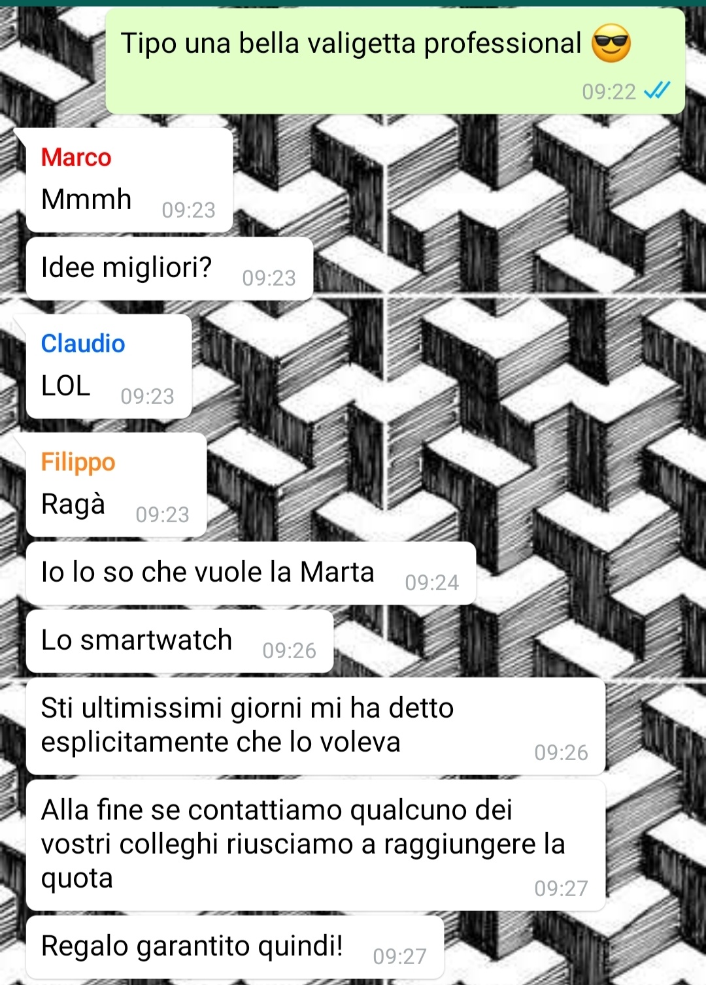This screenshot has height=985, width=706.
Task: Select the 'LOL' message bubble
Action: [x=109, y=367]
